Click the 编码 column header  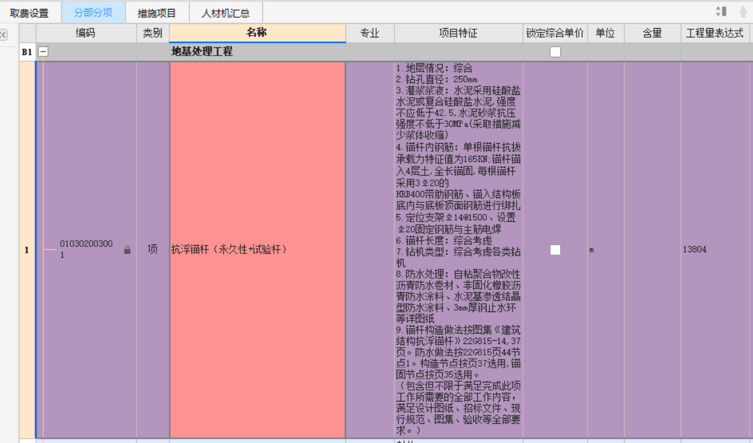click(x=86, y=33)
